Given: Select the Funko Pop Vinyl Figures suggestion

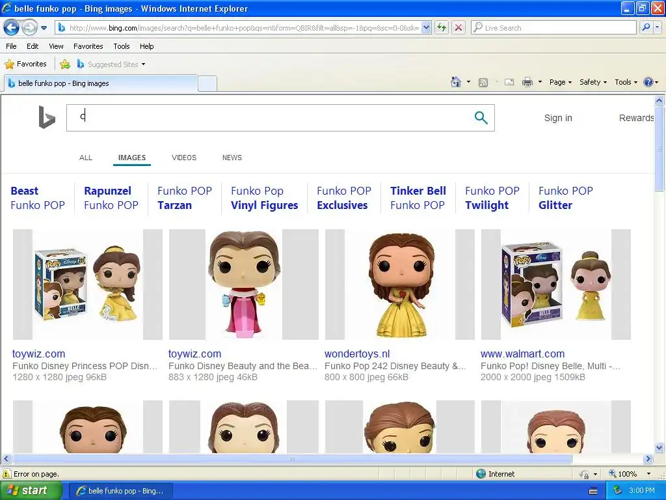Looking at the screenshot, I should click(x=265, y=198).
